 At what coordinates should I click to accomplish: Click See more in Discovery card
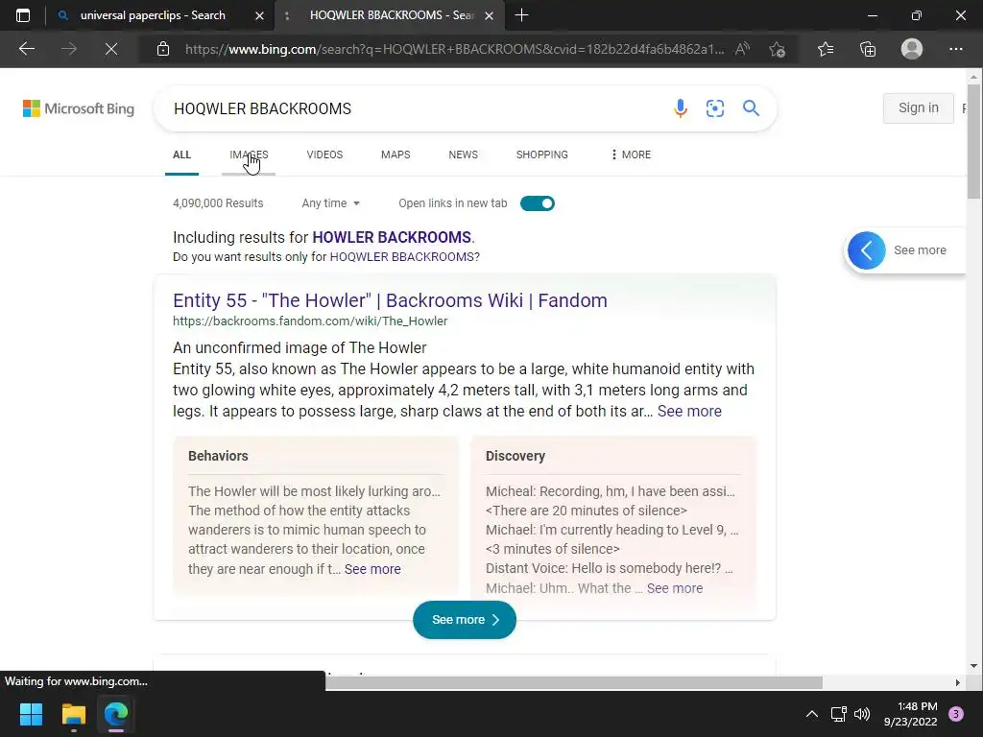pos(675,588)
